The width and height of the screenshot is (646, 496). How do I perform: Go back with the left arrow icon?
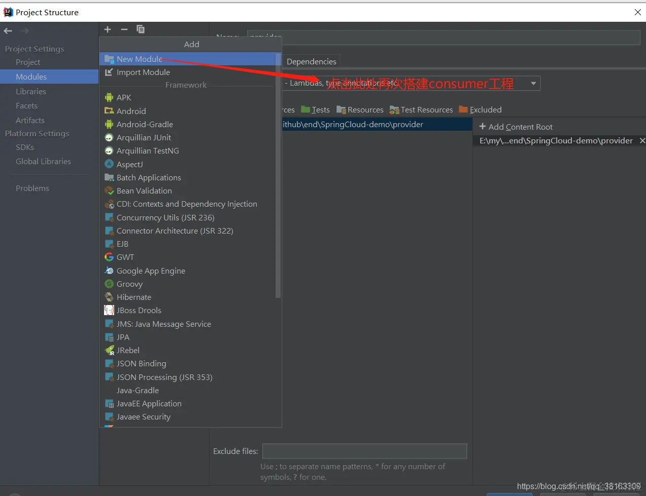pos(8,31)
